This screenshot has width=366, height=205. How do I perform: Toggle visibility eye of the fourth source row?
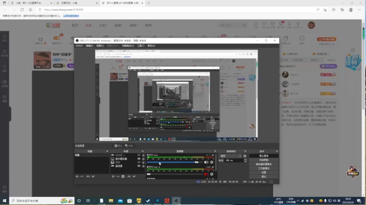(x=139, y=166)
